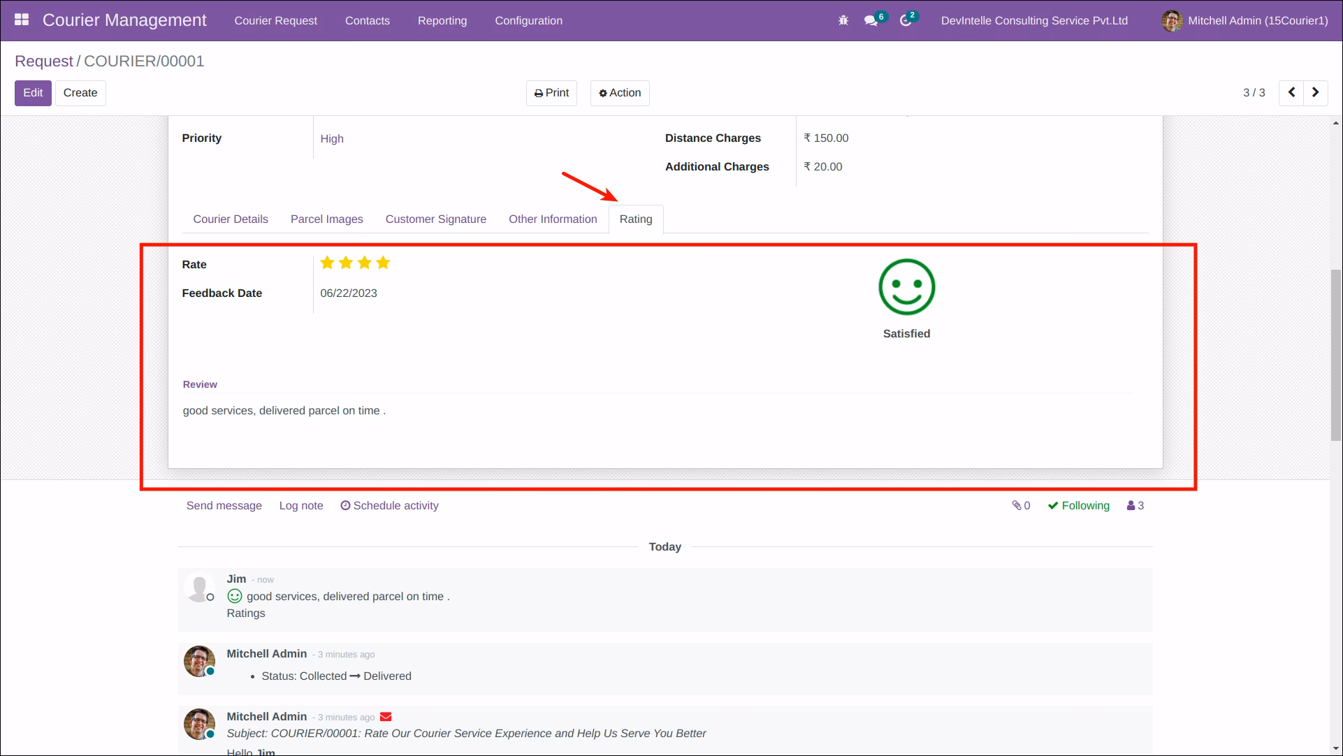This screenshot has height=756, width=1343.
Task: Open DevIntelle Consulting company switcher
Action: coord(1034,21)
